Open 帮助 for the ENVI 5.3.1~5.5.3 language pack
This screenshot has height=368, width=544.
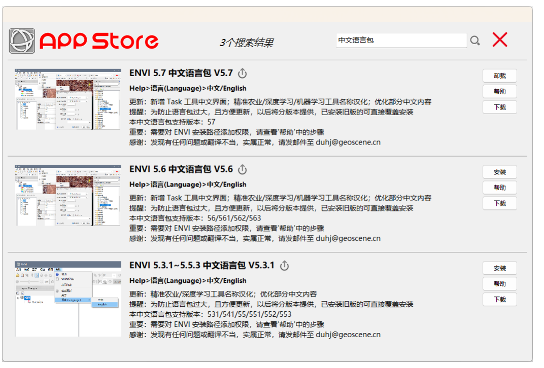tap(499, 284)
